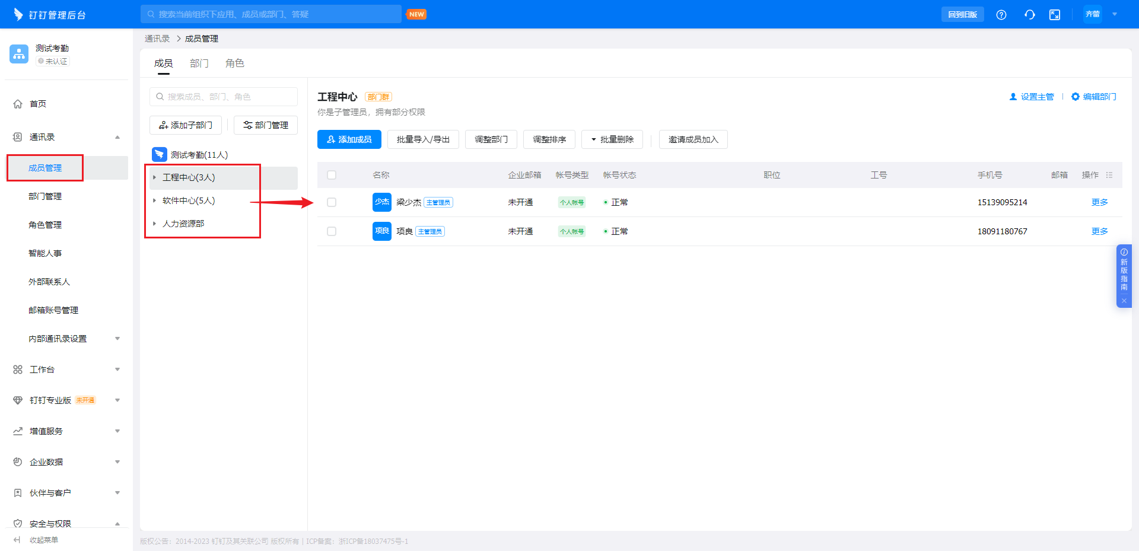
Task: Click the 通讯录 breadcrumb link
Action: point(157,39)
